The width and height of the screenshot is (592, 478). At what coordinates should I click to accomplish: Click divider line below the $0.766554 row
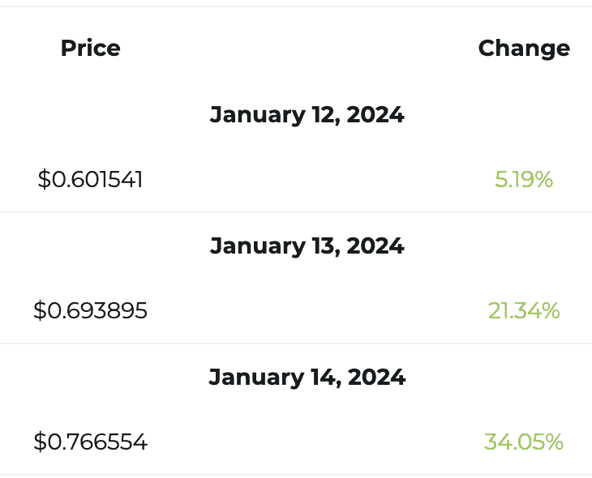(296, 475)
